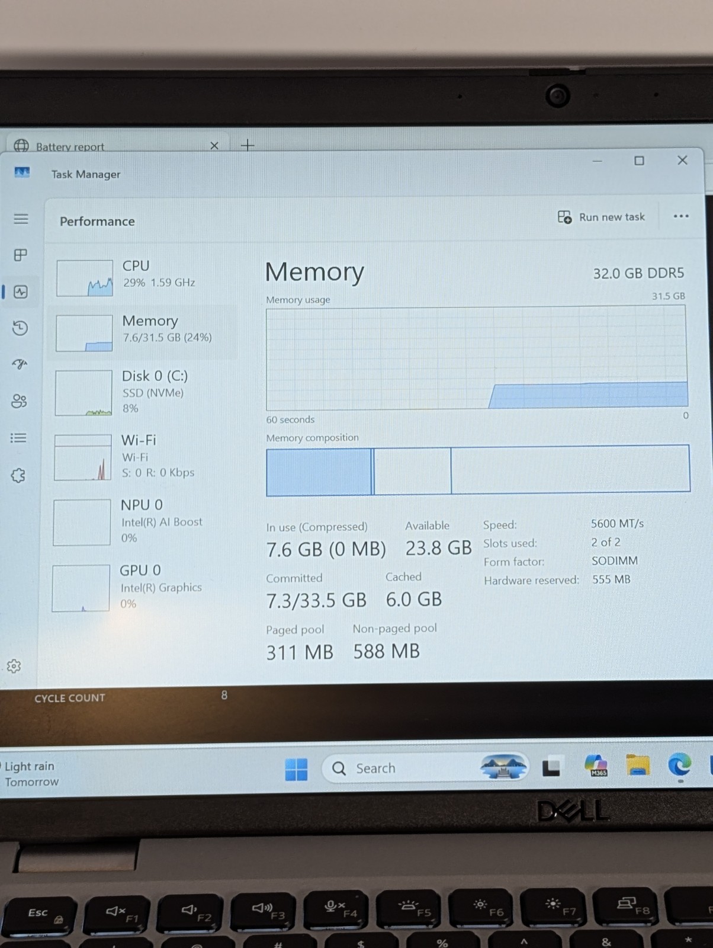Select the NPU 0 entry
The image size is (713, 948).
coord(142,521)
